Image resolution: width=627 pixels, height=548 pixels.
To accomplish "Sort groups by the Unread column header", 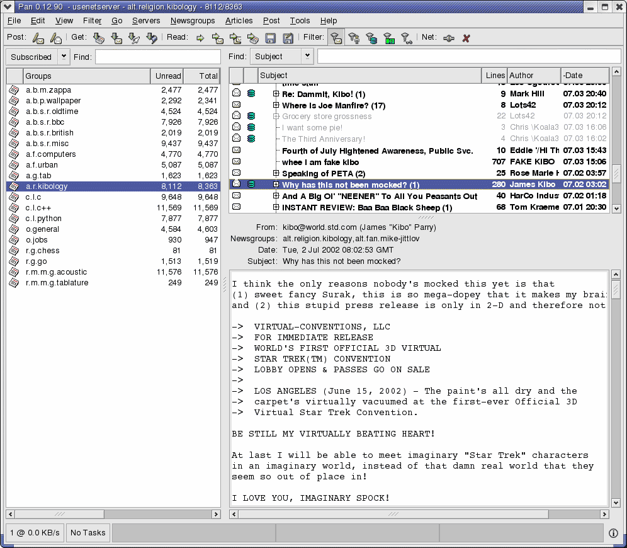I will point(167,76).
